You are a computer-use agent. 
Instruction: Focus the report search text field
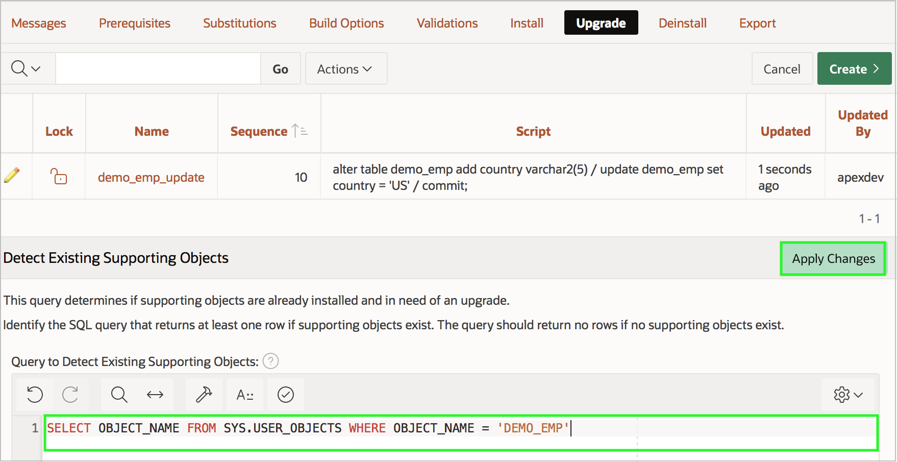tap(158, 68)
